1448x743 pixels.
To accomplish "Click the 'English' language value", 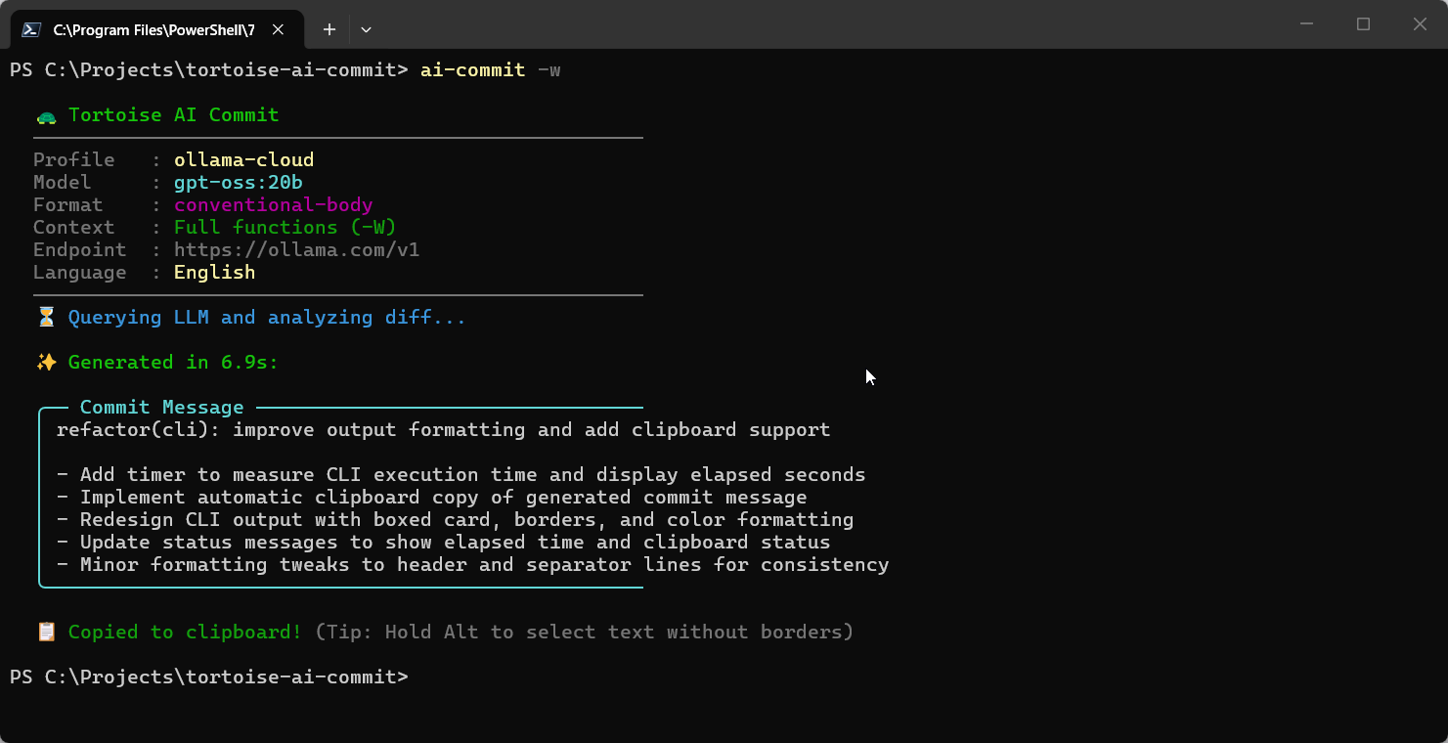I will point(215,273).
